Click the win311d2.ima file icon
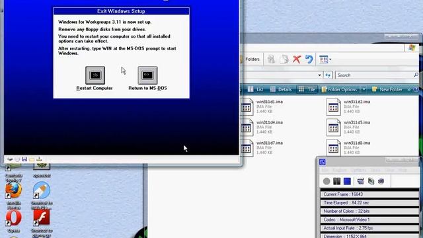 coord(333,107)
